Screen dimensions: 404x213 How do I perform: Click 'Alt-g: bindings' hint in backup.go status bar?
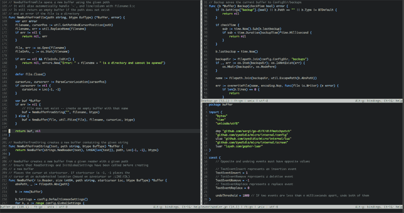tap(368, 101)
